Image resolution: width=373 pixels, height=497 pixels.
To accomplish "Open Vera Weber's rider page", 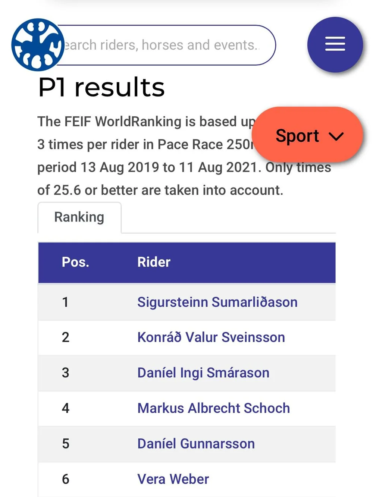I will point(173,479).
